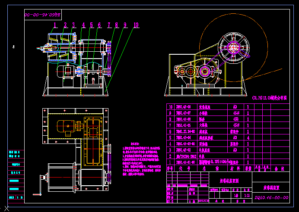Screen dimensions: 299x212
Task: Click the 1:11 scale cell in title block
Action: tap(247, 195)
